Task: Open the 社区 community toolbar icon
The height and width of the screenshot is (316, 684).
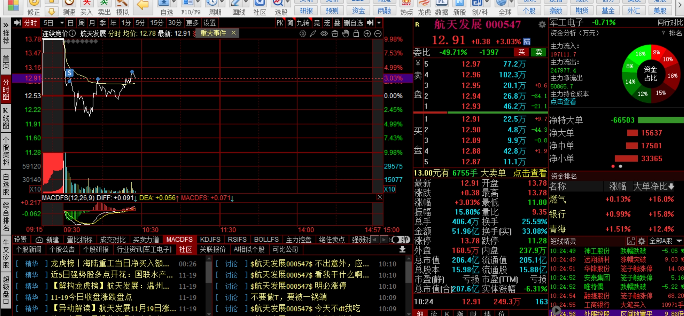Action: [260, 4]
